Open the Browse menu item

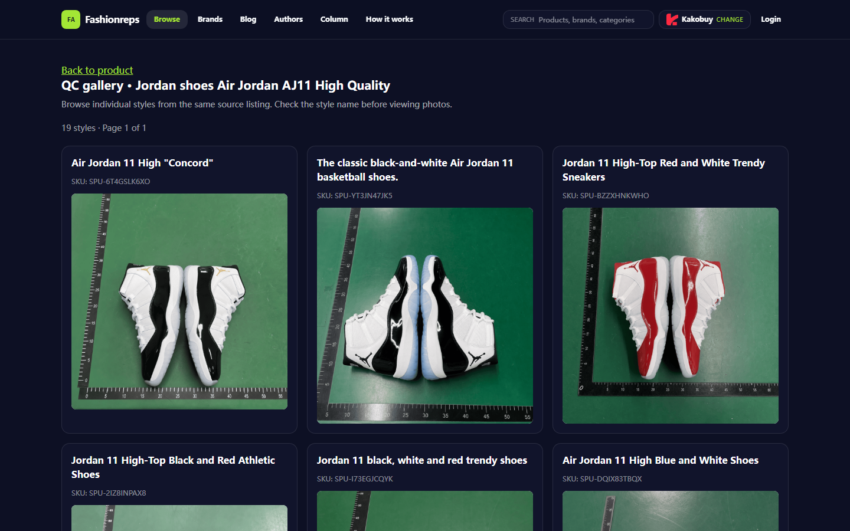167,19
